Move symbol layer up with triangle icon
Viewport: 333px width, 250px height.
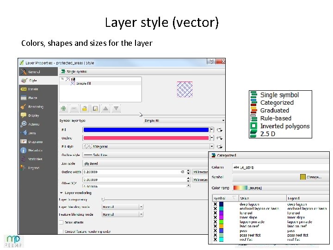tap(105, 109)
